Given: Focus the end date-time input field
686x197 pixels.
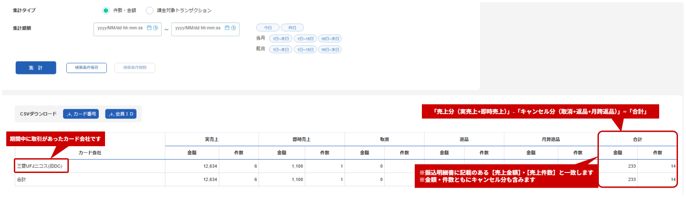Looking at the screenshot, I should pyautogui.click(x=205, y=29).
